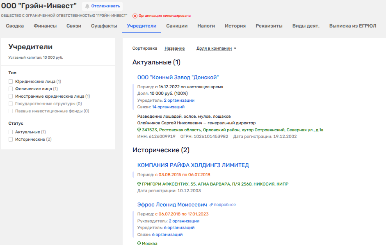Viewport: 386px width, 245px height.
Task: Open ООО "Конный Завод "Донской" company link
Action: point(178,77)
